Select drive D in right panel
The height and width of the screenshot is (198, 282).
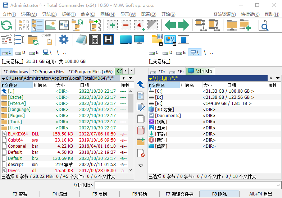pos(168,52)
